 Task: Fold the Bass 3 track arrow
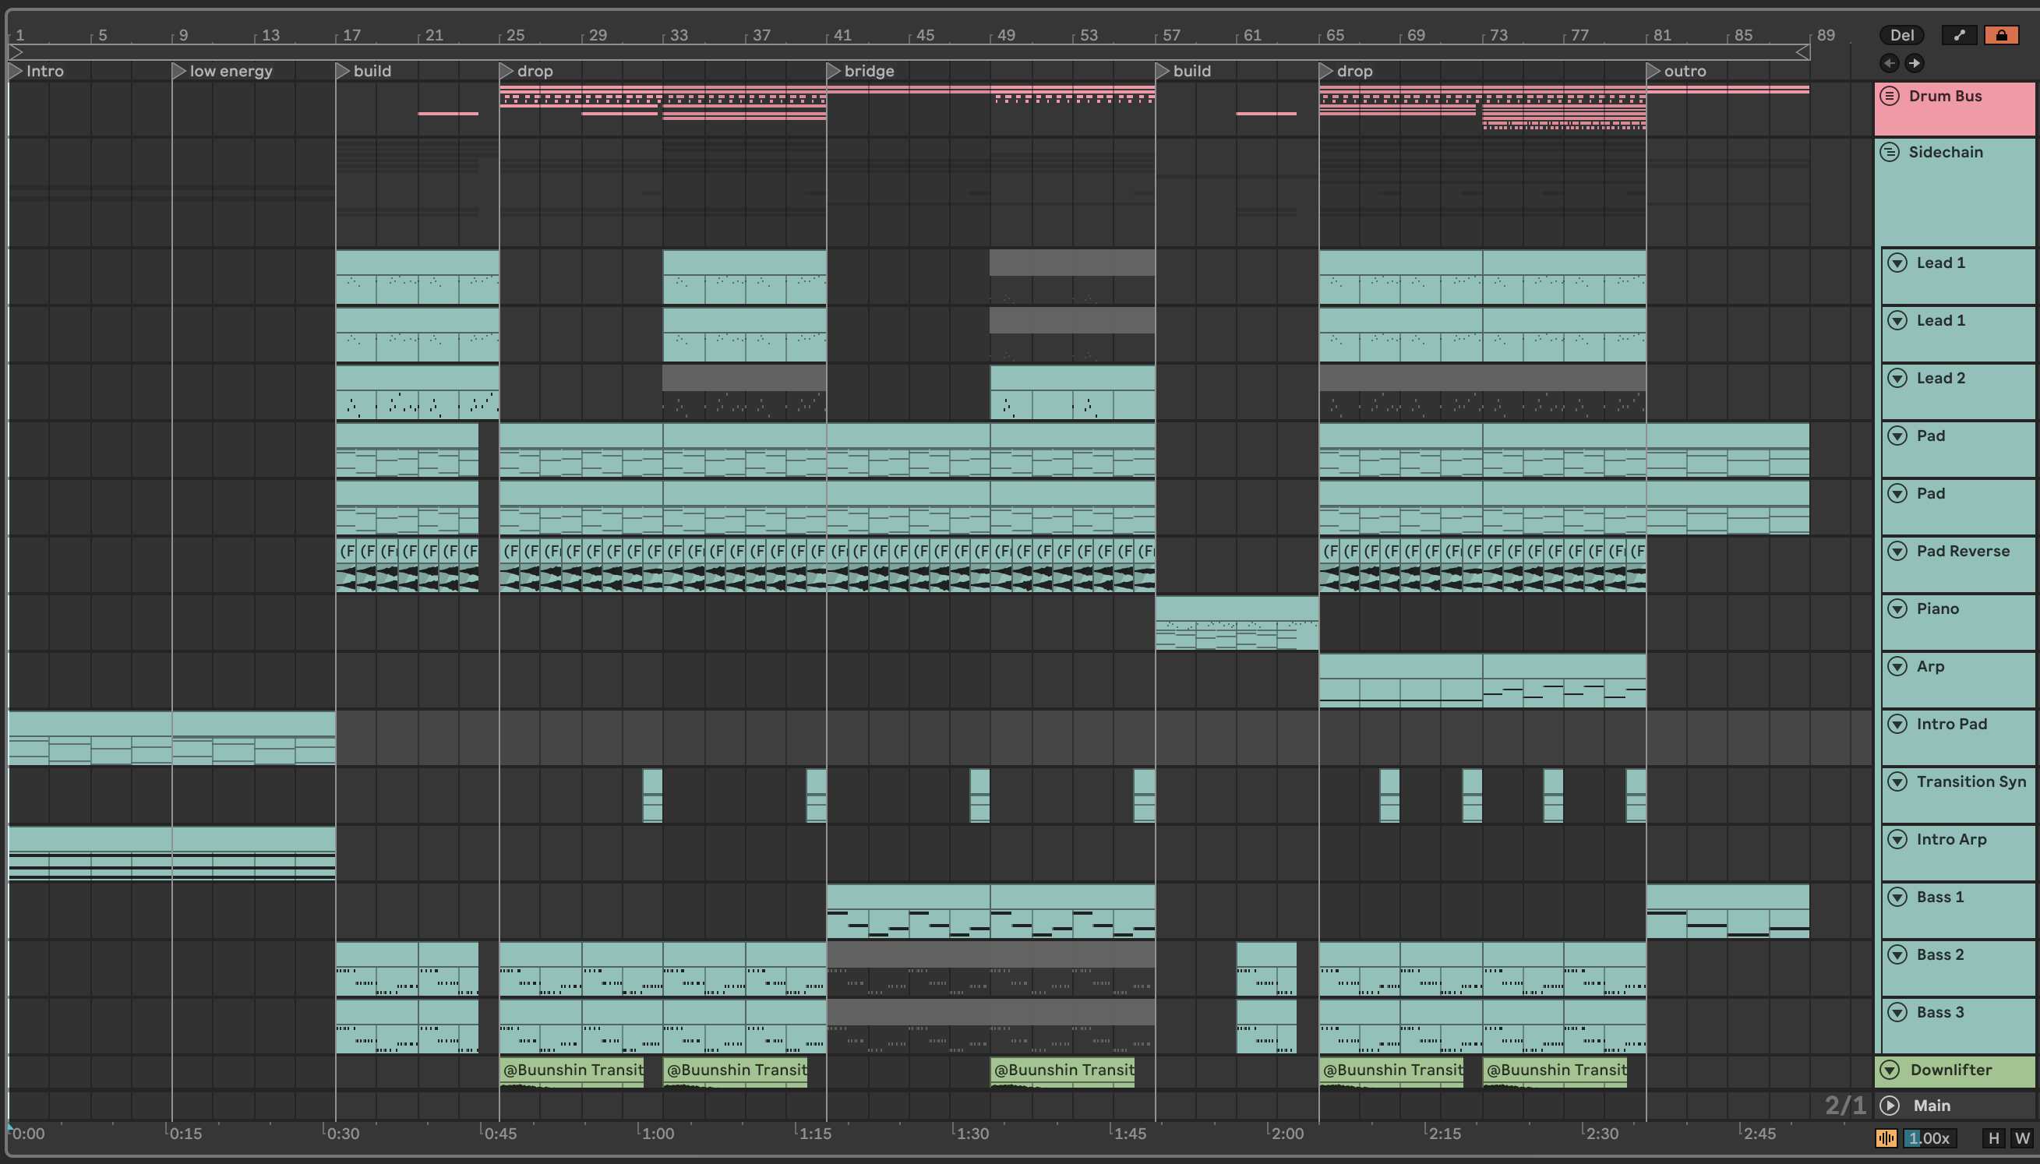click(x=1897, y=1012)
